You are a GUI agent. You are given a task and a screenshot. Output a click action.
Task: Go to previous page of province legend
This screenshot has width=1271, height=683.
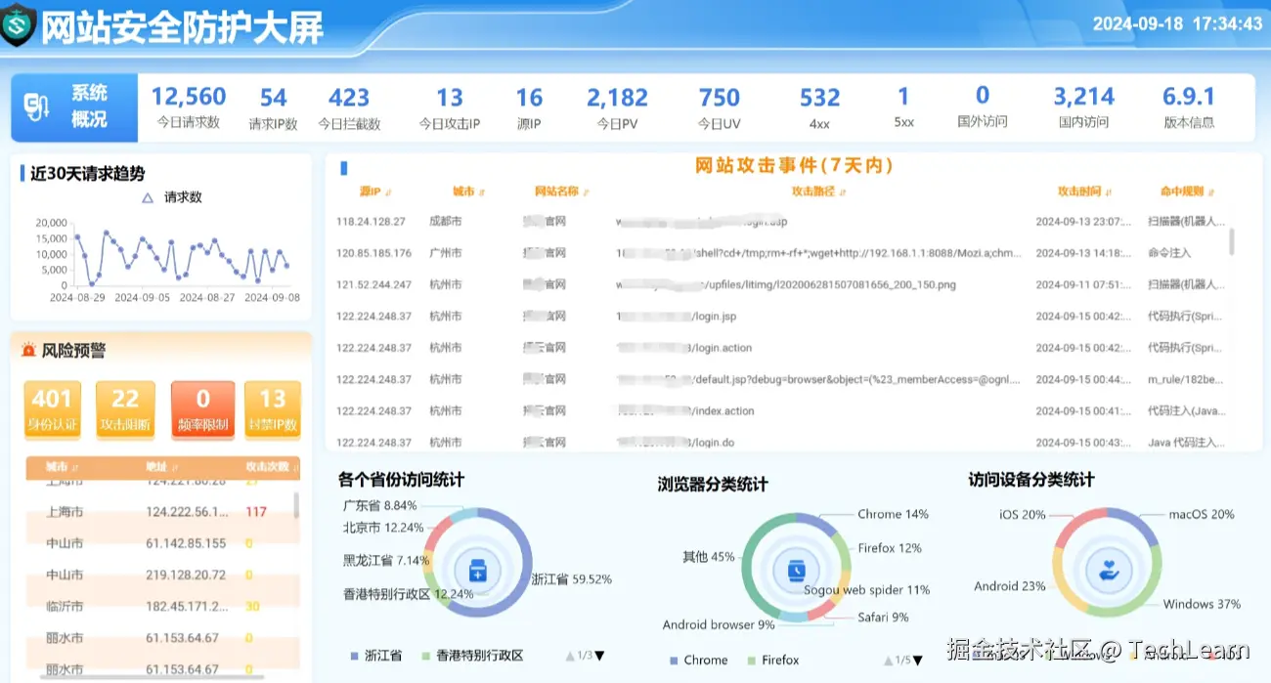click(x=570, y=656)
